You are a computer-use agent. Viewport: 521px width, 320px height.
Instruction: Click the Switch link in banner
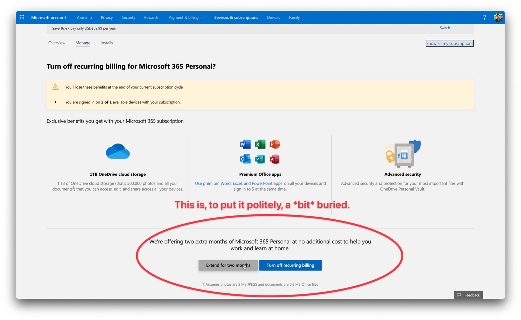tap(445, 28)
